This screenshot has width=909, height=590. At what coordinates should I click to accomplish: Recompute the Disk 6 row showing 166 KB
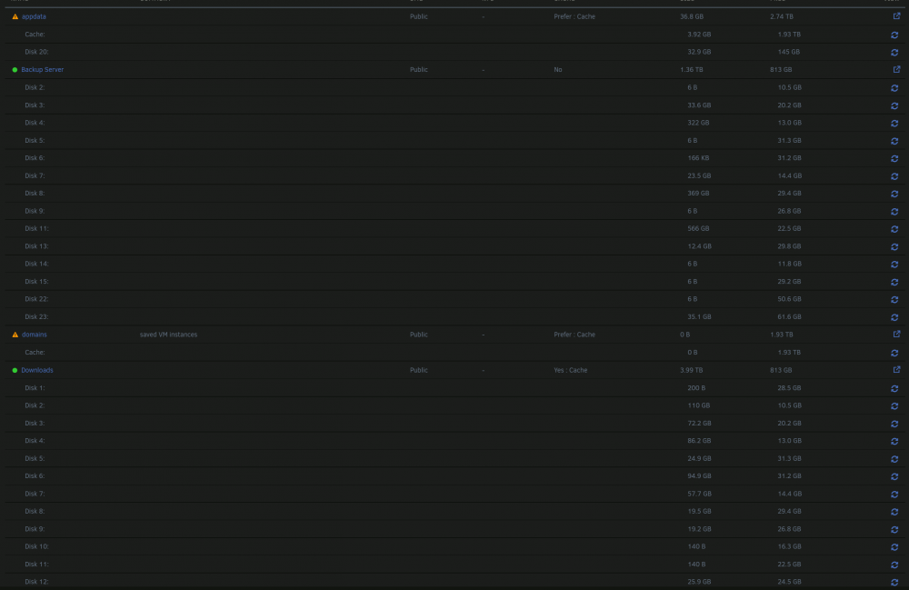coord(894,158)
